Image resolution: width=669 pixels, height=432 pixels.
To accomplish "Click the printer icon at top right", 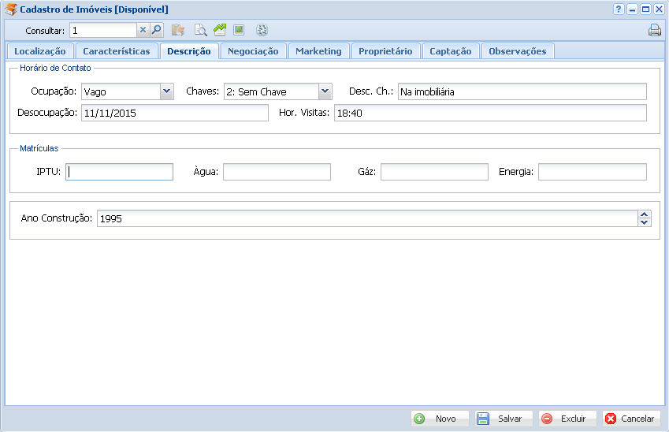I will [654, 31].
